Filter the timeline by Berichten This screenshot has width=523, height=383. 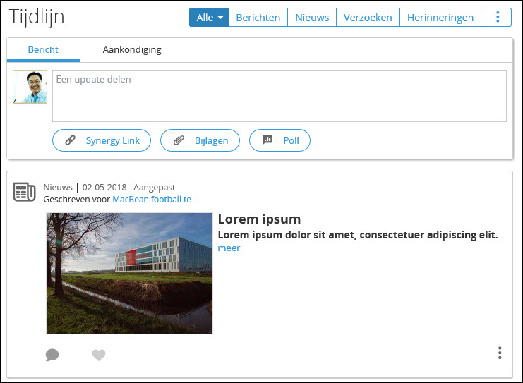coord(258,18)
